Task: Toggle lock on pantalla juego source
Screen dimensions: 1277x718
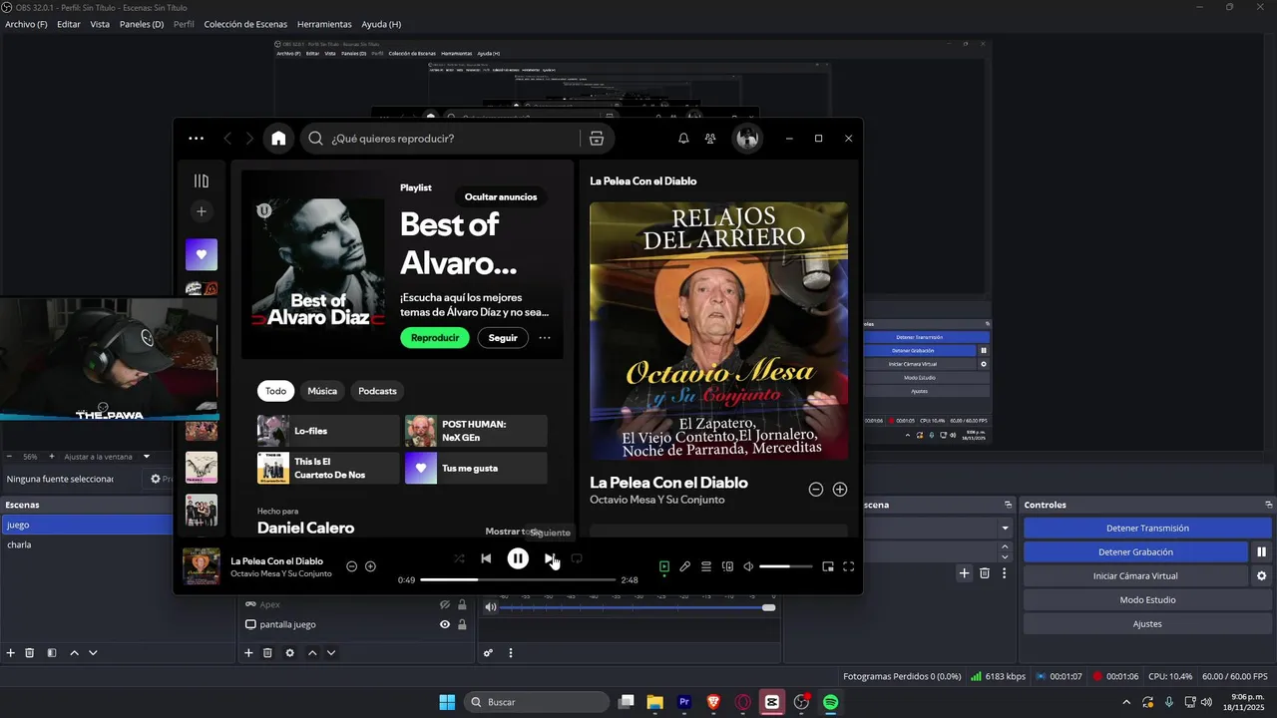Action: click(x=462, y=624)
